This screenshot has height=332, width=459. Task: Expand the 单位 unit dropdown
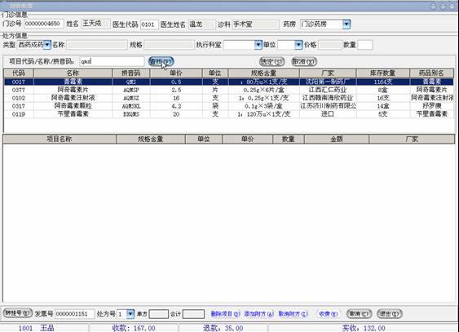point(298,45)
